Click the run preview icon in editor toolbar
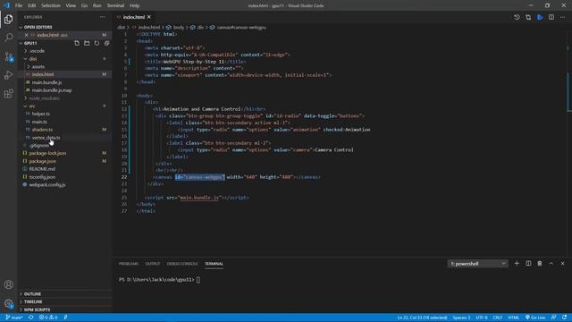This screenshot has width=572, height=322. point(540,17)
